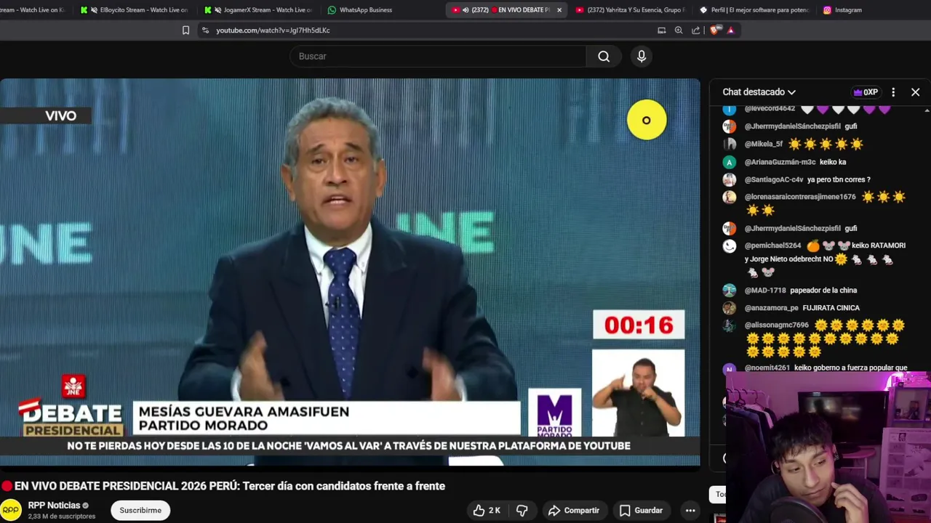Viewport: 931px width, 523px height.
Task: Switch to the Instagram tab
Action: [x=848, y=9]
